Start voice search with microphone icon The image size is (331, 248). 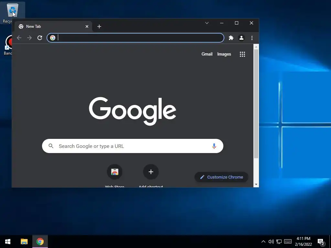[x=214, y=146]
